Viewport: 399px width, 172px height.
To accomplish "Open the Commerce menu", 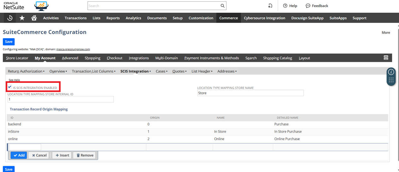I will click(x=229, y=18).
